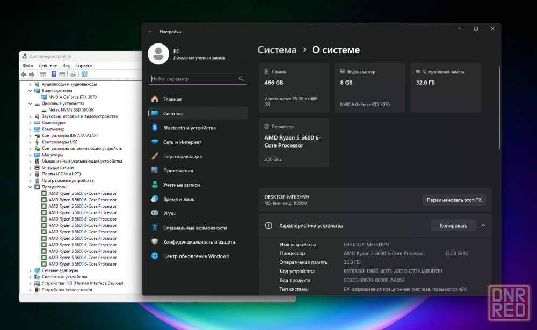This screenshot has width=537, height=330.
Task: Select Время и язык in the Settings sidebar
Action: tap(198, 199)
